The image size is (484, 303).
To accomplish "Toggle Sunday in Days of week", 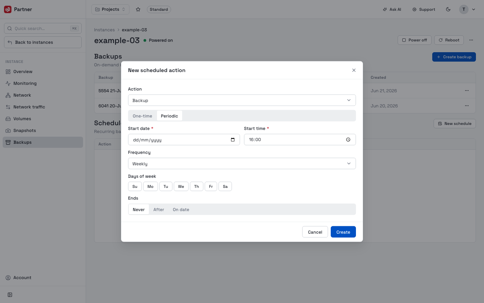I will coord(135,187).
